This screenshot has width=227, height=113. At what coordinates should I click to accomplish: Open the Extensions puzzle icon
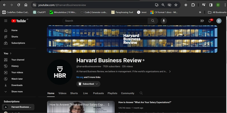click(193, 5)
